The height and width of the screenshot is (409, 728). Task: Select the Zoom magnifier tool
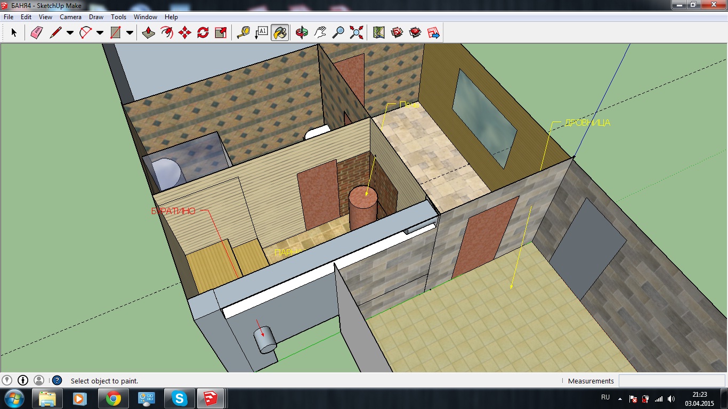click(338, 33)
